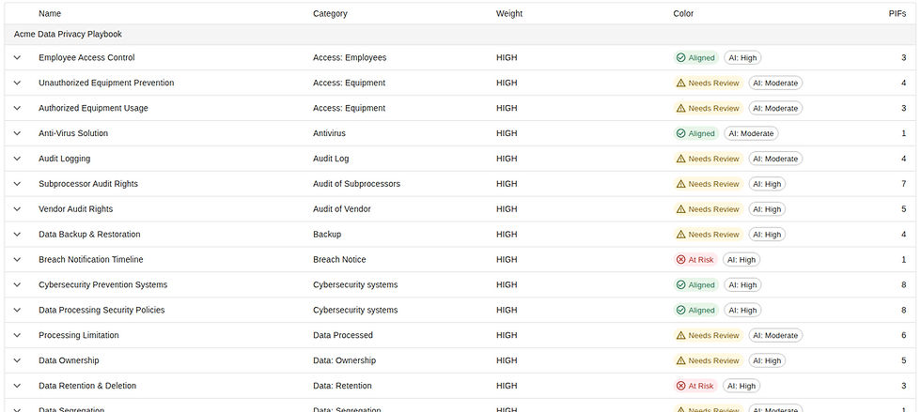Click Needs Review badge for Data Ownership
This screenshot has width=921, height=412.
click(x=709, y=360)
